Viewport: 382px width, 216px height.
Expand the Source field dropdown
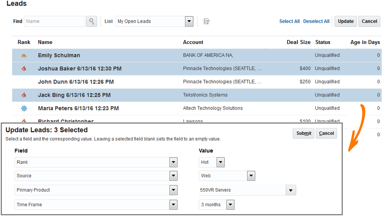pyautogui.click(x=173, y=176)
